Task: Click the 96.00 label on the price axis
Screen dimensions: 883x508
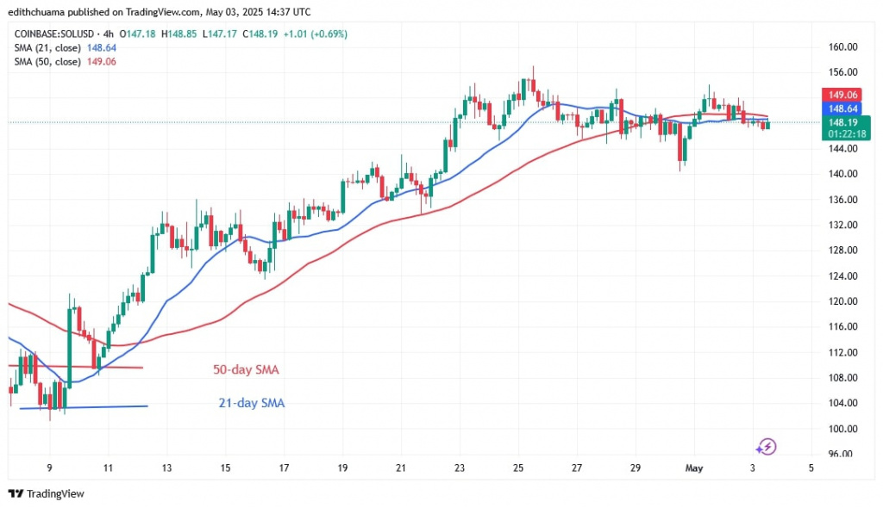Action: [x=841, y=455]
